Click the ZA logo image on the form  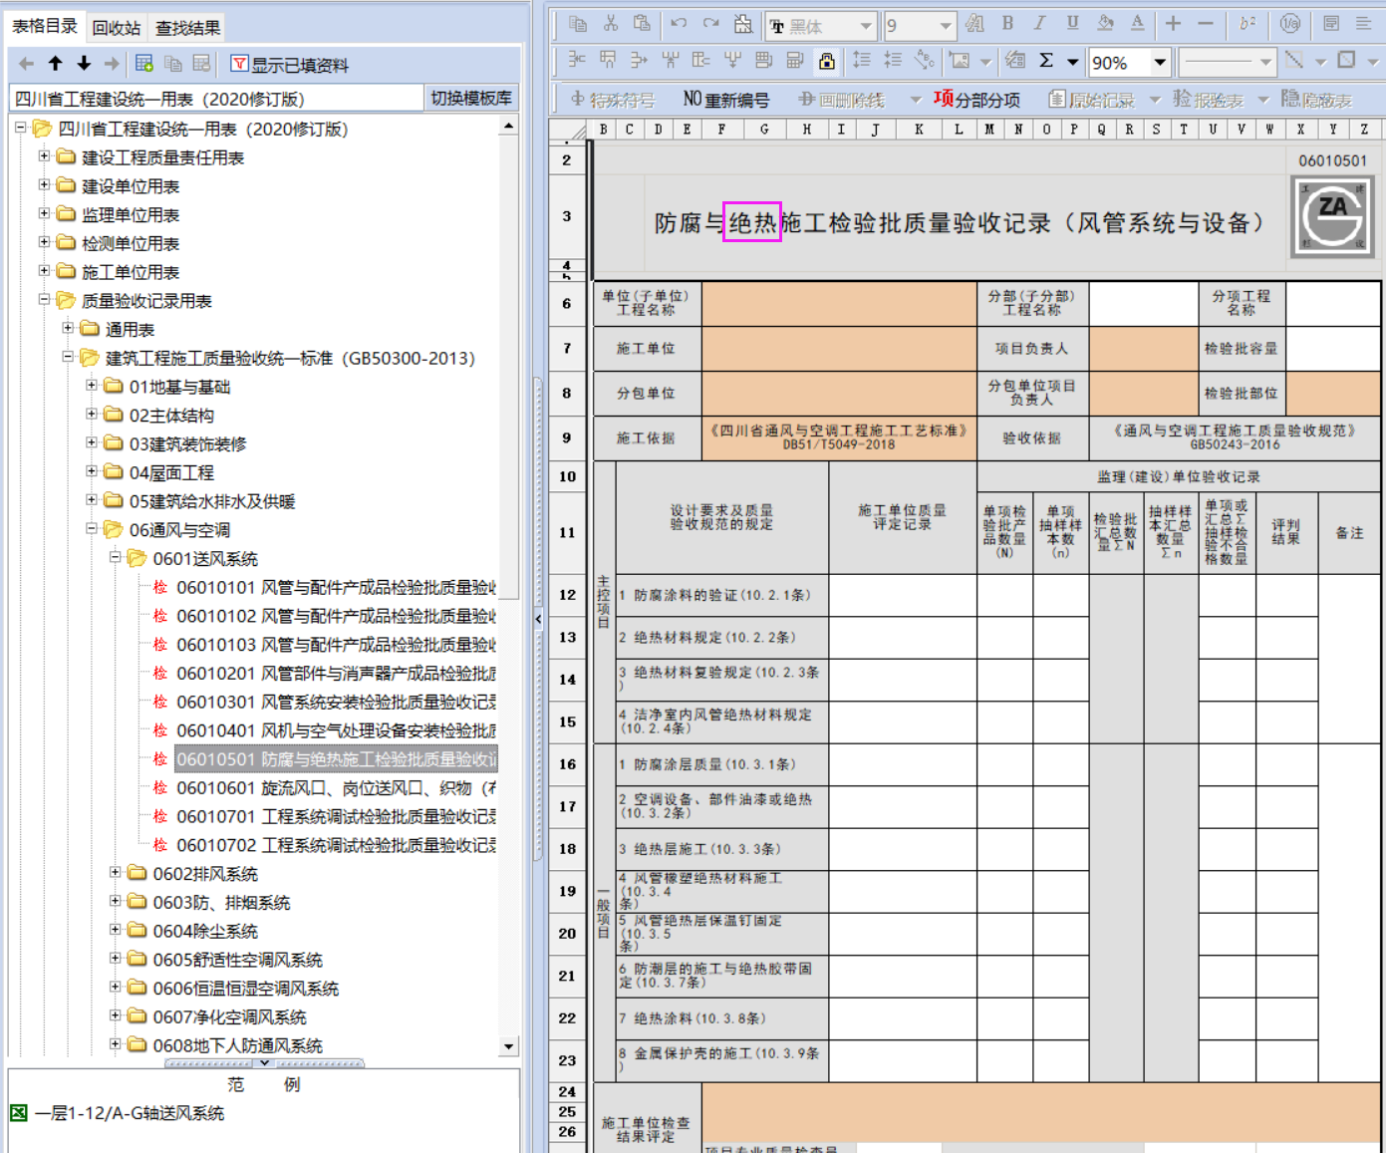(x=1332, y=216)
